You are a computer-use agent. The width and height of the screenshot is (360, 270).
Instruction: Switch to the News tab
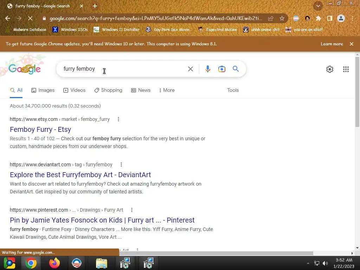[x=141, y=90]
